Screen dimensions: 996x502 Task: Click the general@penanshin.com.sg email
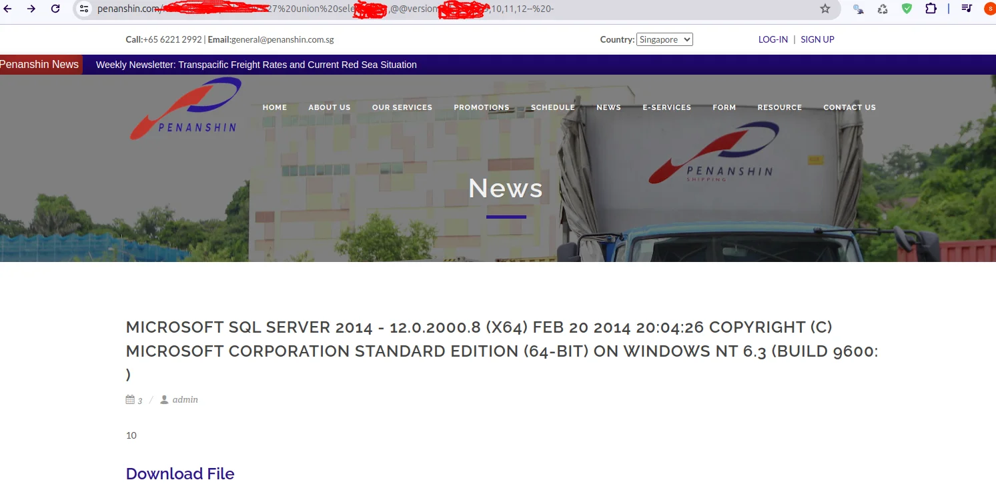tap(283, 39)
